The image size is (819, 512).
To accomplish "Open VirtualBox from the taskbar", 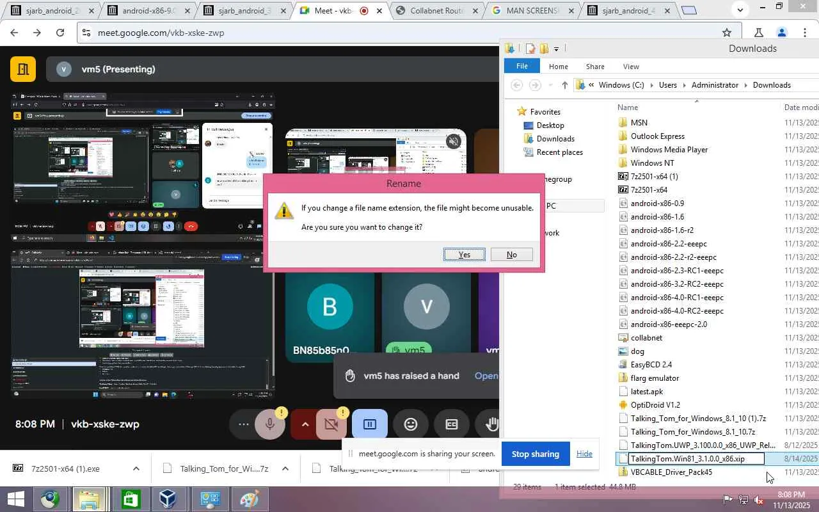I will click(168, 499).
